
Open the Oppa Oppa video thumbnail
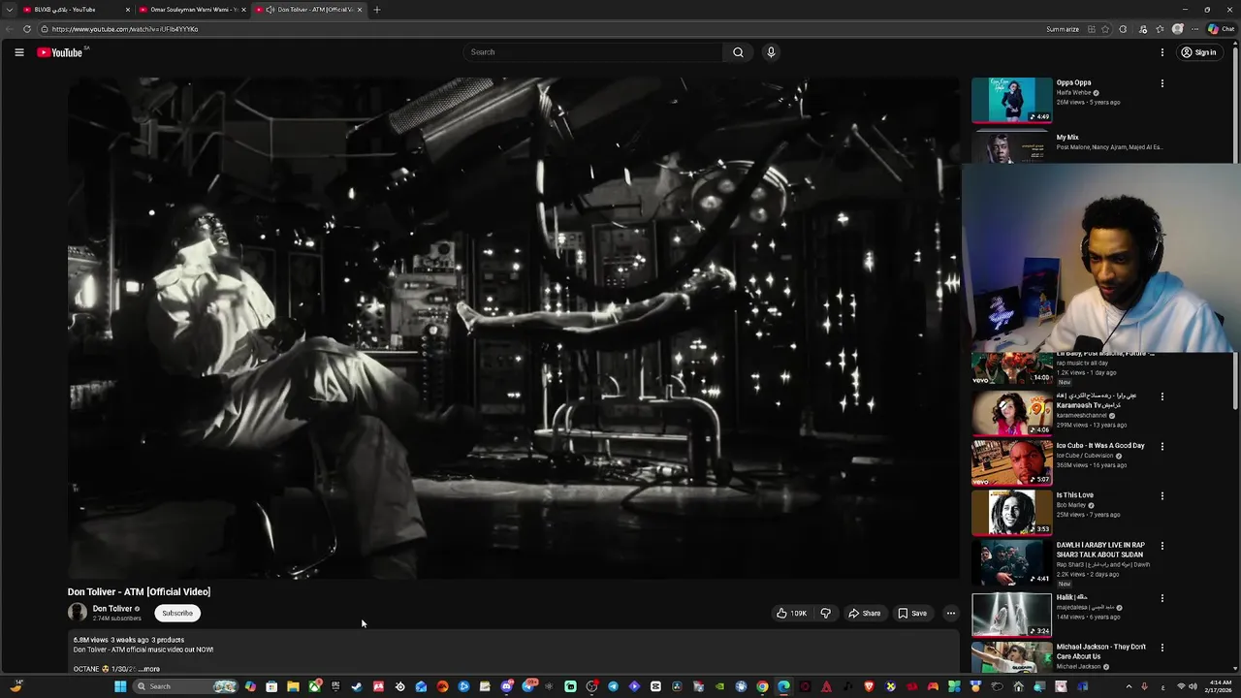tap(1011, 100)
